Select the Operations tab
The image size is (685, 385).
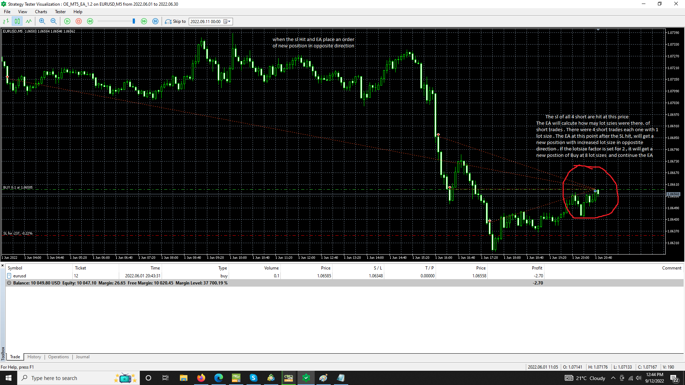coord(58,356)
